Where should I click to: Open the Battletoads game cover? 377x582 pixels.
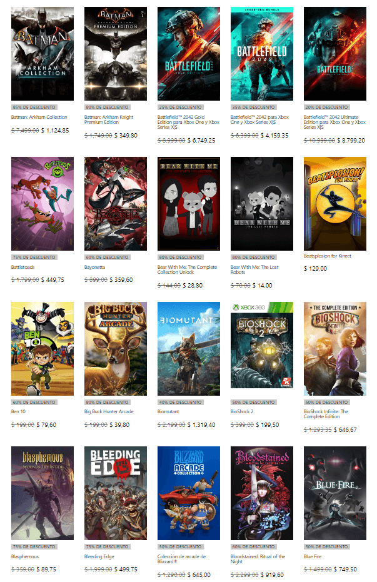click(x=43, y=204)
